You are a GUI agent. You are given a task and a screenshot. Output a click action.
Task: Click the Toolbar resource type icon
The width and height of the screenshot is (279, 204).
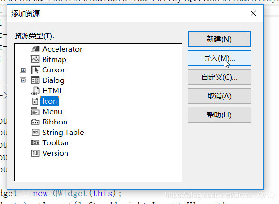pyautogui.click(x=35, y=142)
